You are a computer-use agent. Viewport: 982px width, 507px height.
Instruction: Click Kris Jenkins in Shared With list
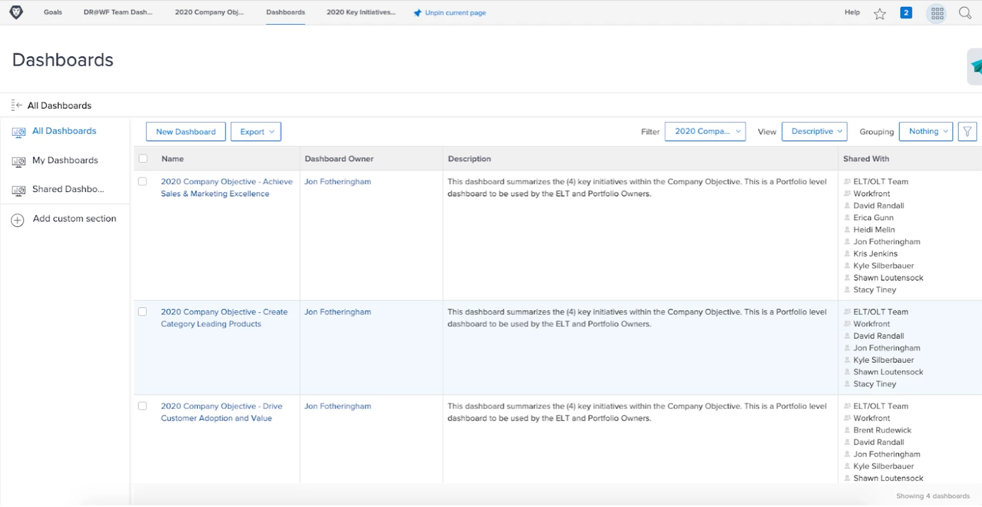(876, 254)
